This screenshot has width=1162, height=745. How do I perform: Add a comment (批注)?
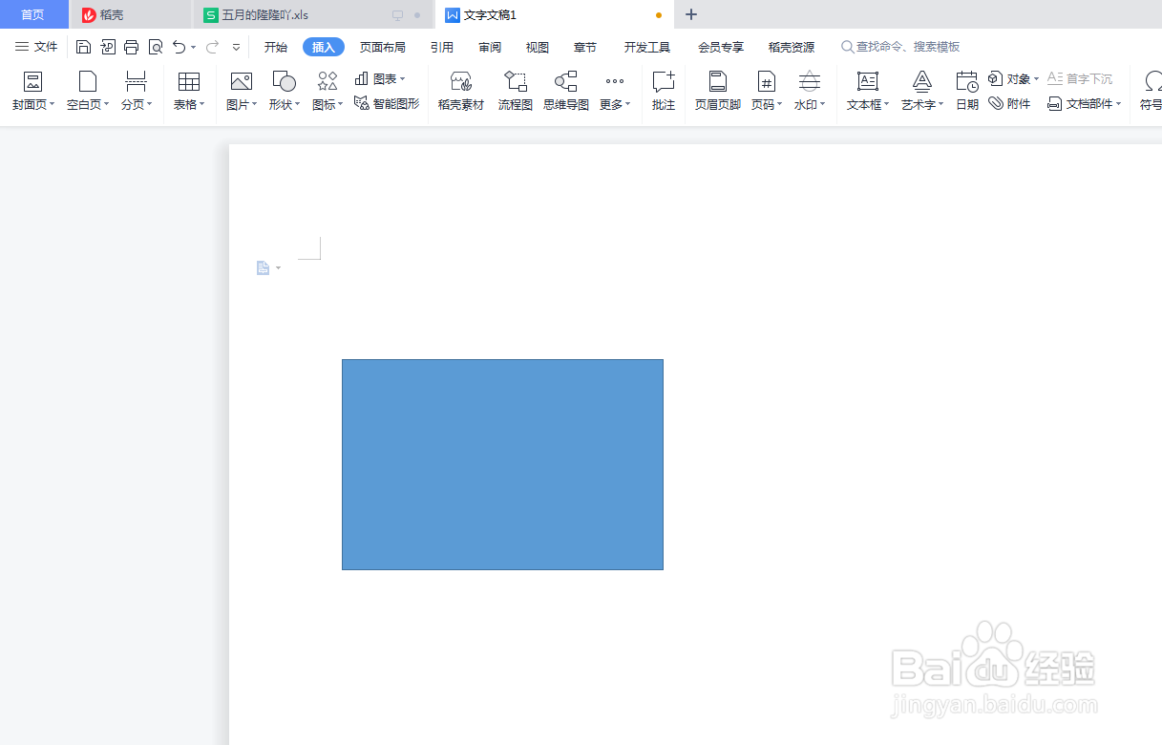[664, 91]
